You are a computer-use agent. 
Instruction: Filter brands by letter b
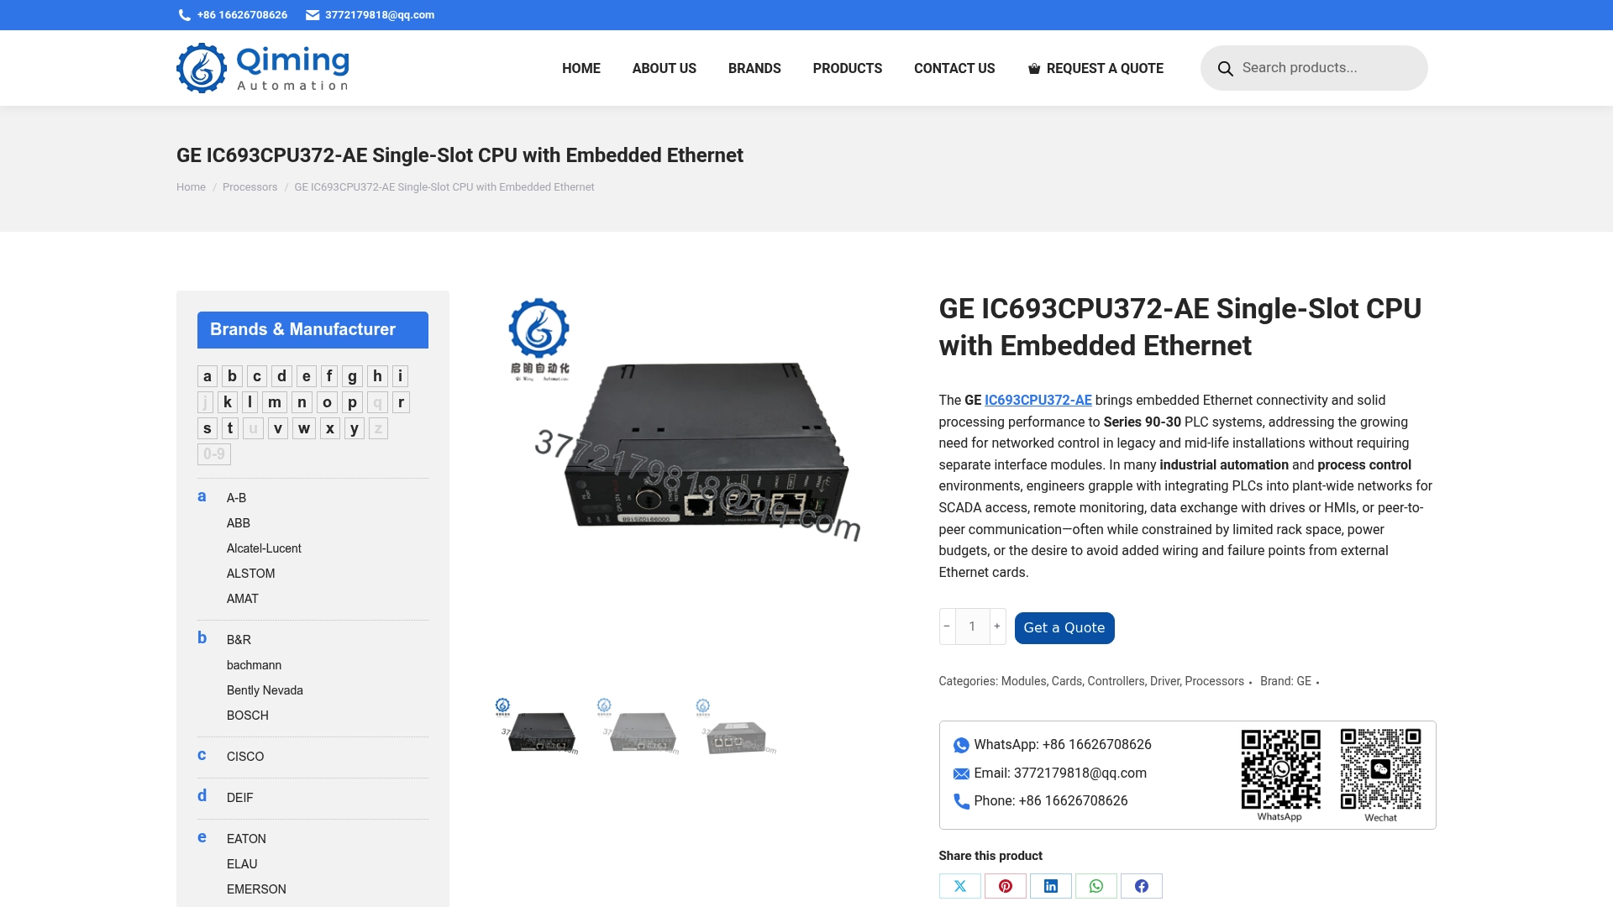233,376
